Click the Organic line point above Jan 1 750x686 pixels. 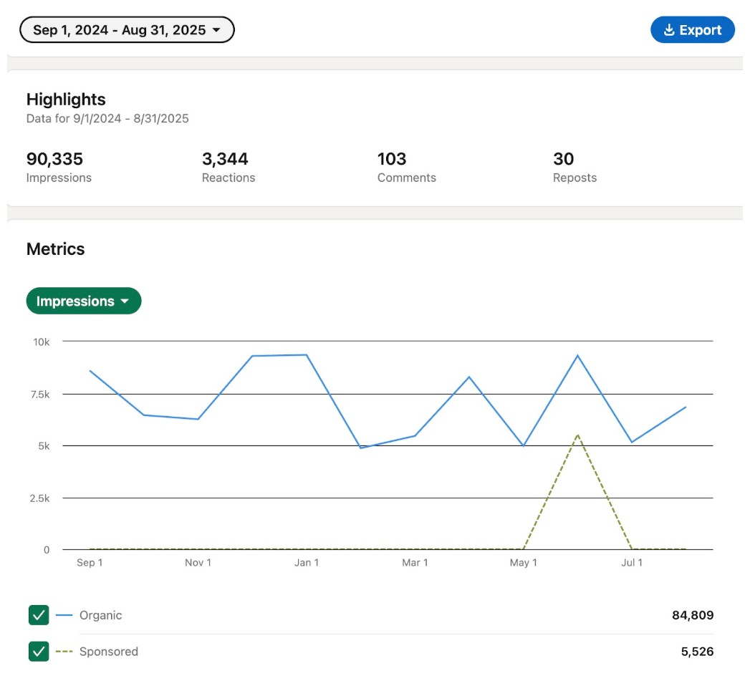[307, 354]
